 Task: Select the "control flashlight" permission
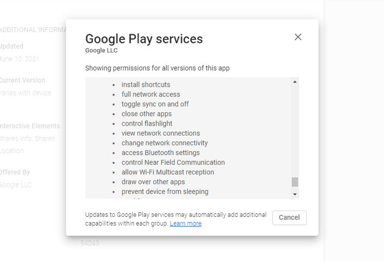pos(147,124)
